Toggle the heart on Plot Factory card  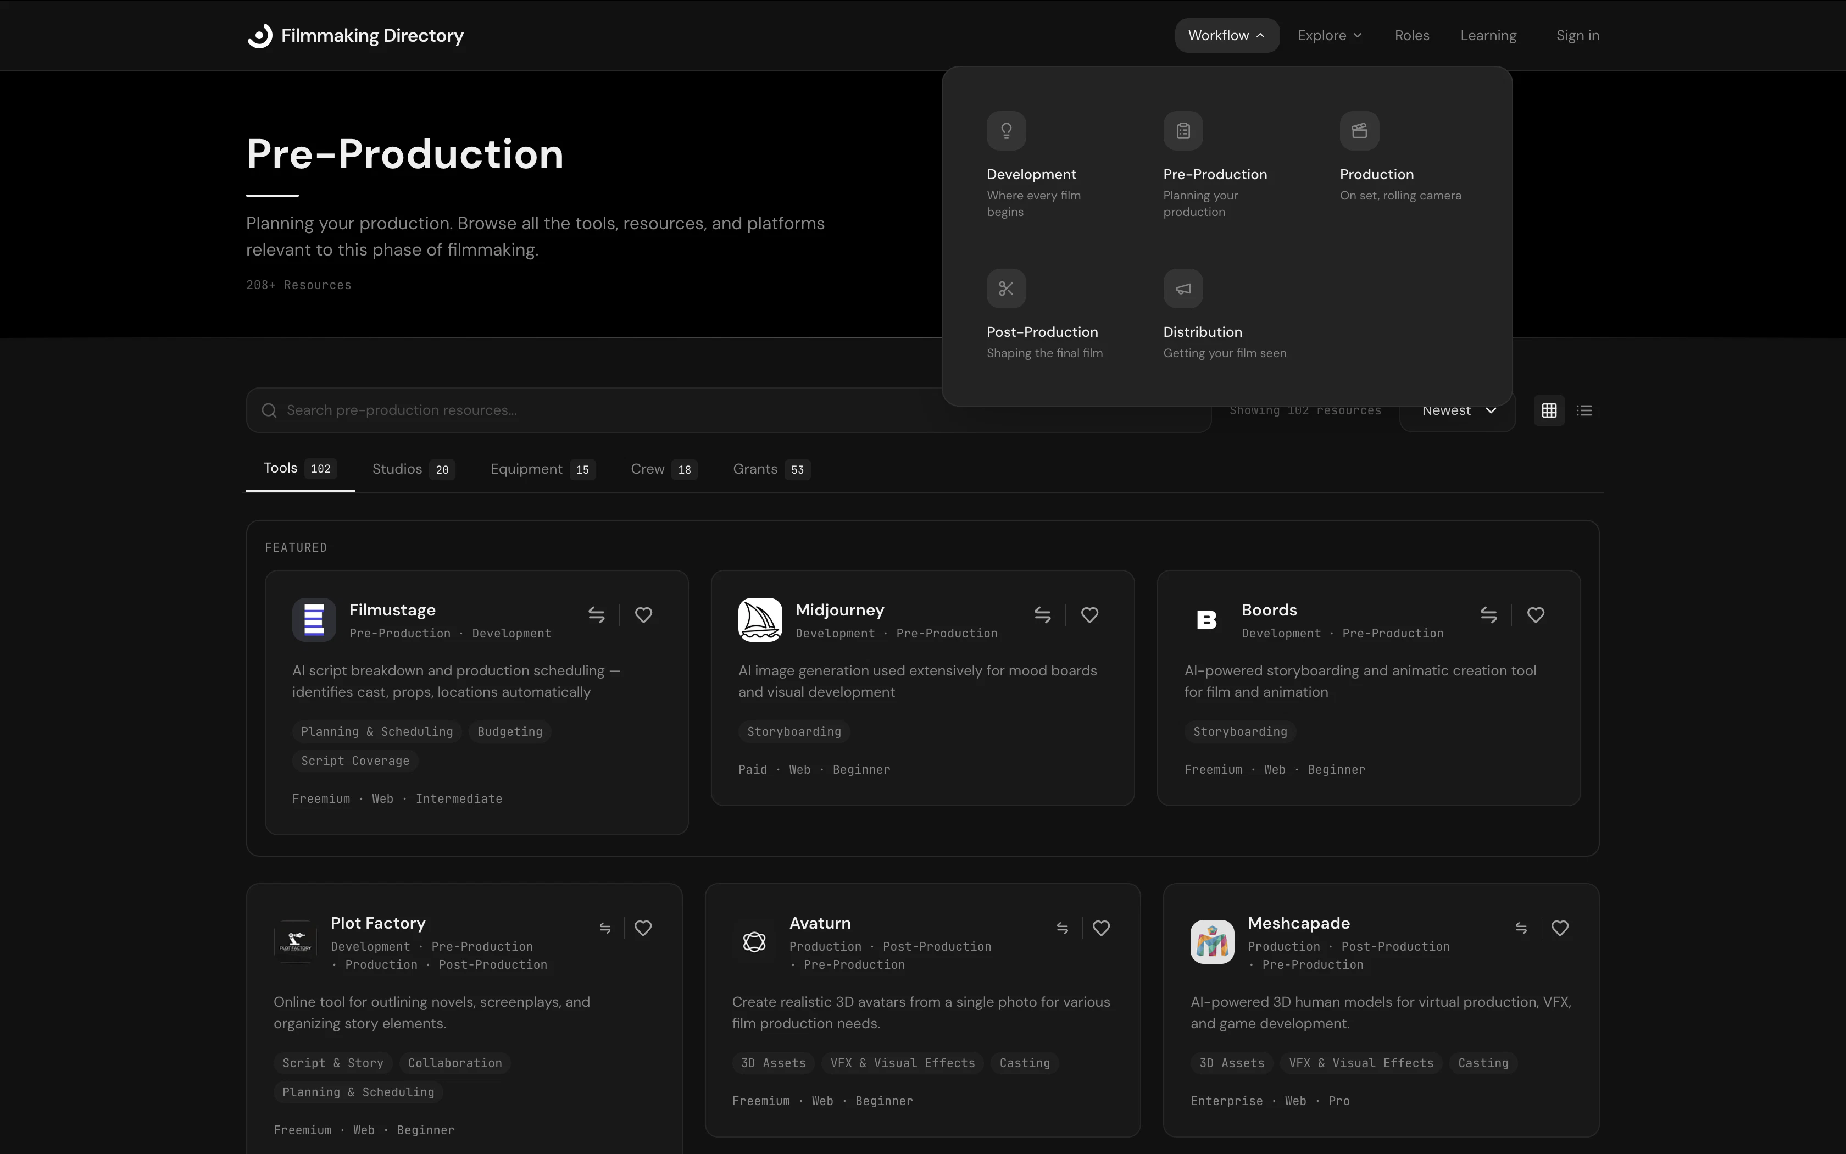point(643,928)
